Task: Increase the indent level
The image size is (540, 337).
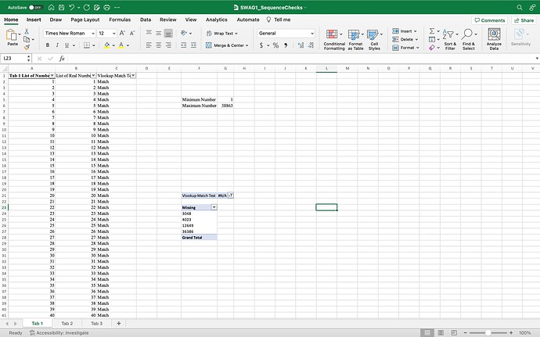Action: pyautogui.click(x=193, y=45)
